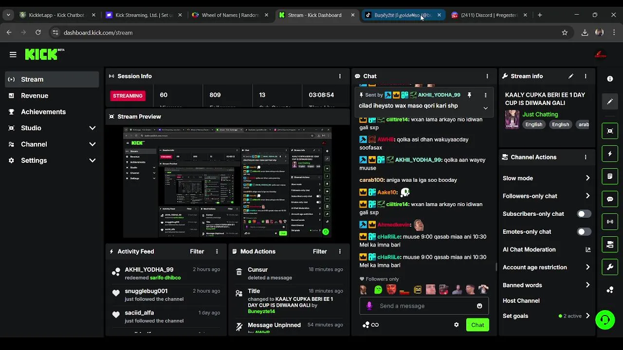The image size is (623, 350).
Task: Open Followers-only chat options arrow
Action: pyautogui.click(x=587, y=196)
